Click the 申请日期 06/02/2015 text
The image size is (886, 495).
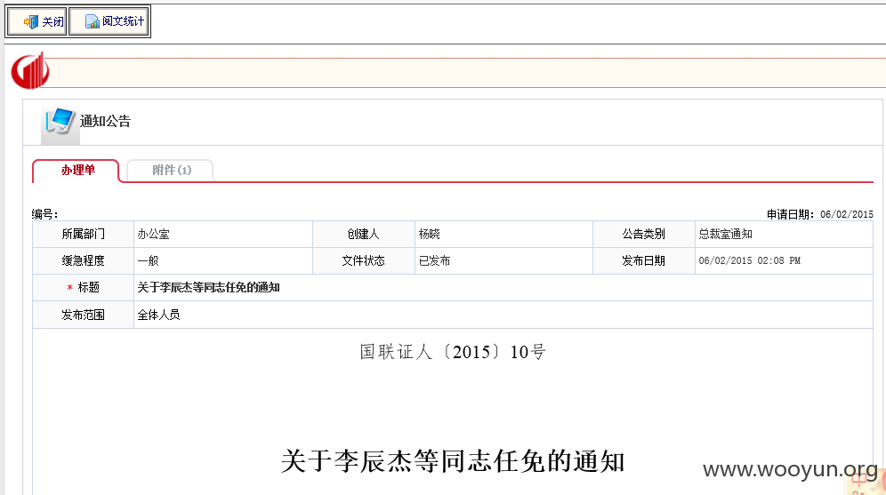(820, 214)
